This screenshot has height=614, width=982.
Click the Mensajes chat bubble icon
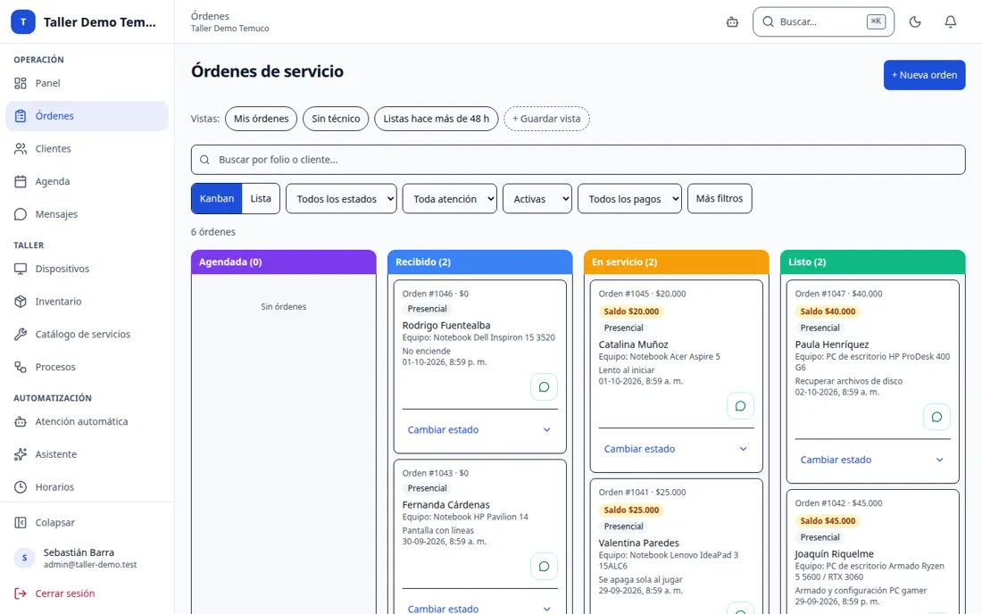21,214
